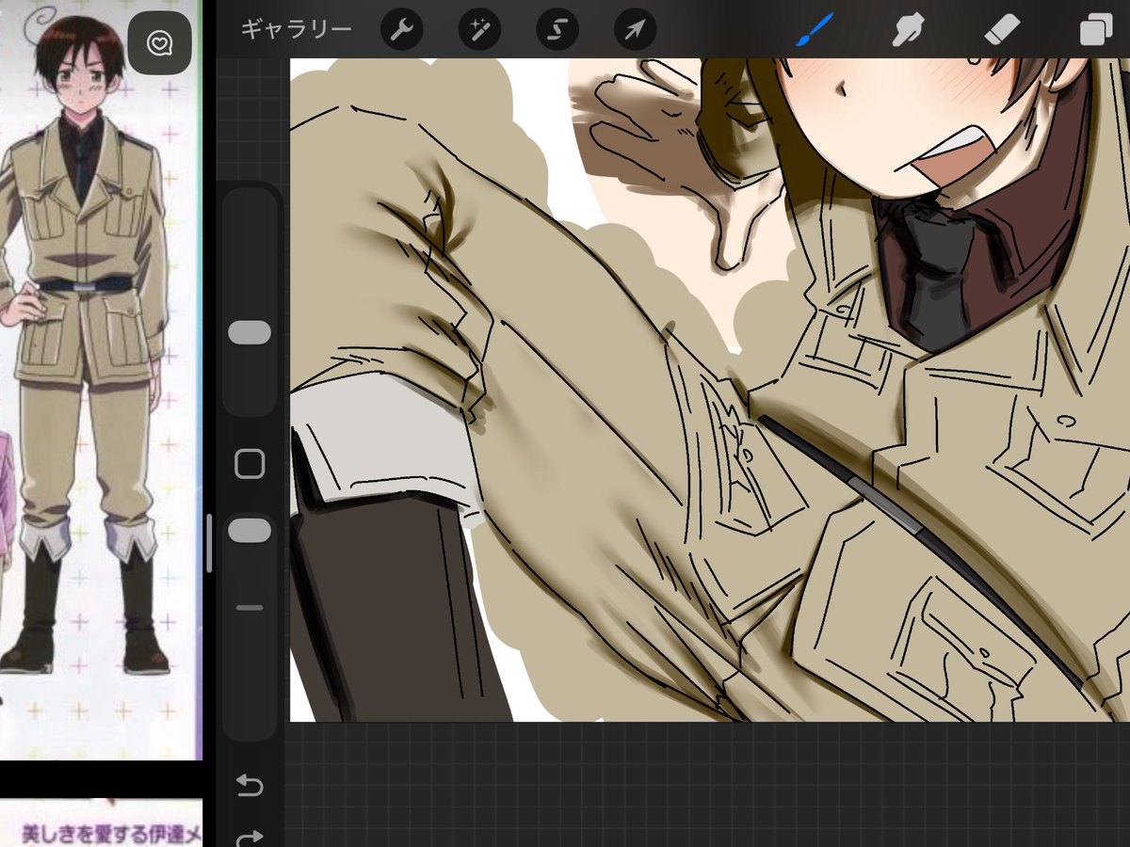The height and width of the screenshot is (847, 1130).
Task: Undo the last stroke
Action: point(250,786)
